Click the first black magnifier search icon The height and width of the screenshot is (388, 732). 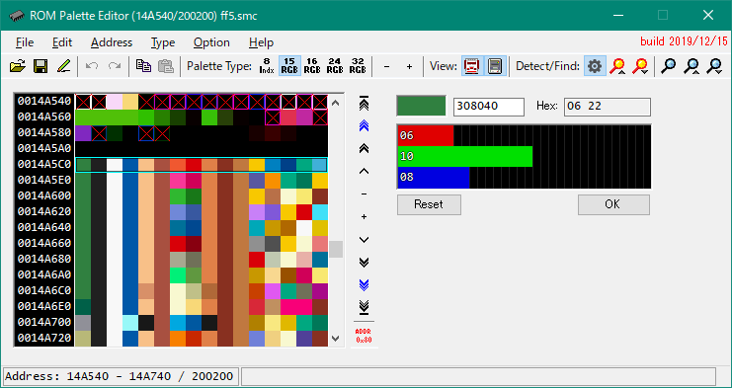click(669, 66)
